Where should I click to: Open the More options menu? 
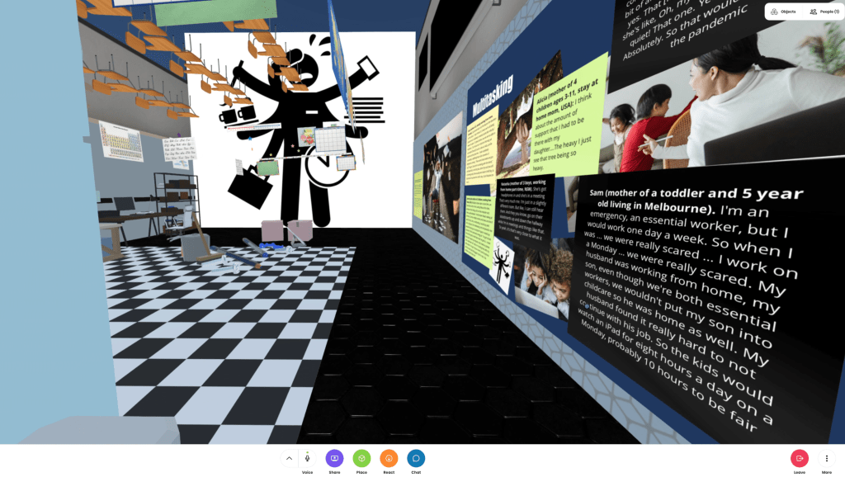(826, 458)
